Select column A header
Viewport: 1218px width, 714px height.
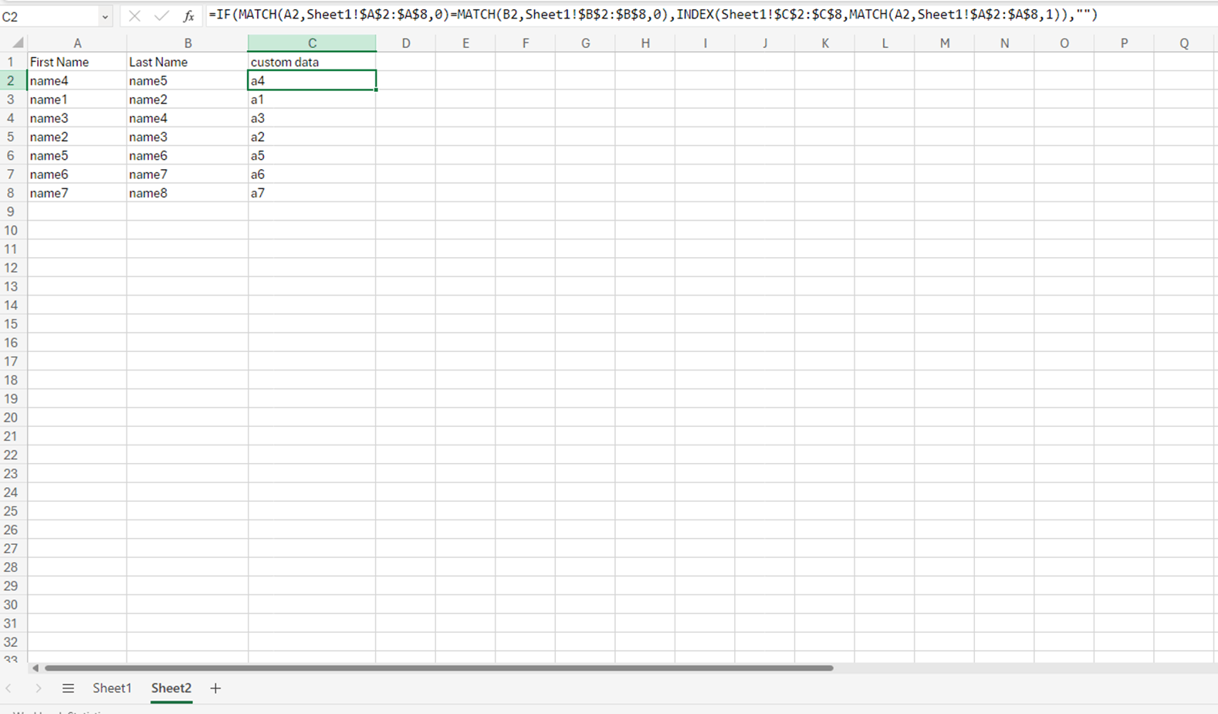tap(77, 43)
